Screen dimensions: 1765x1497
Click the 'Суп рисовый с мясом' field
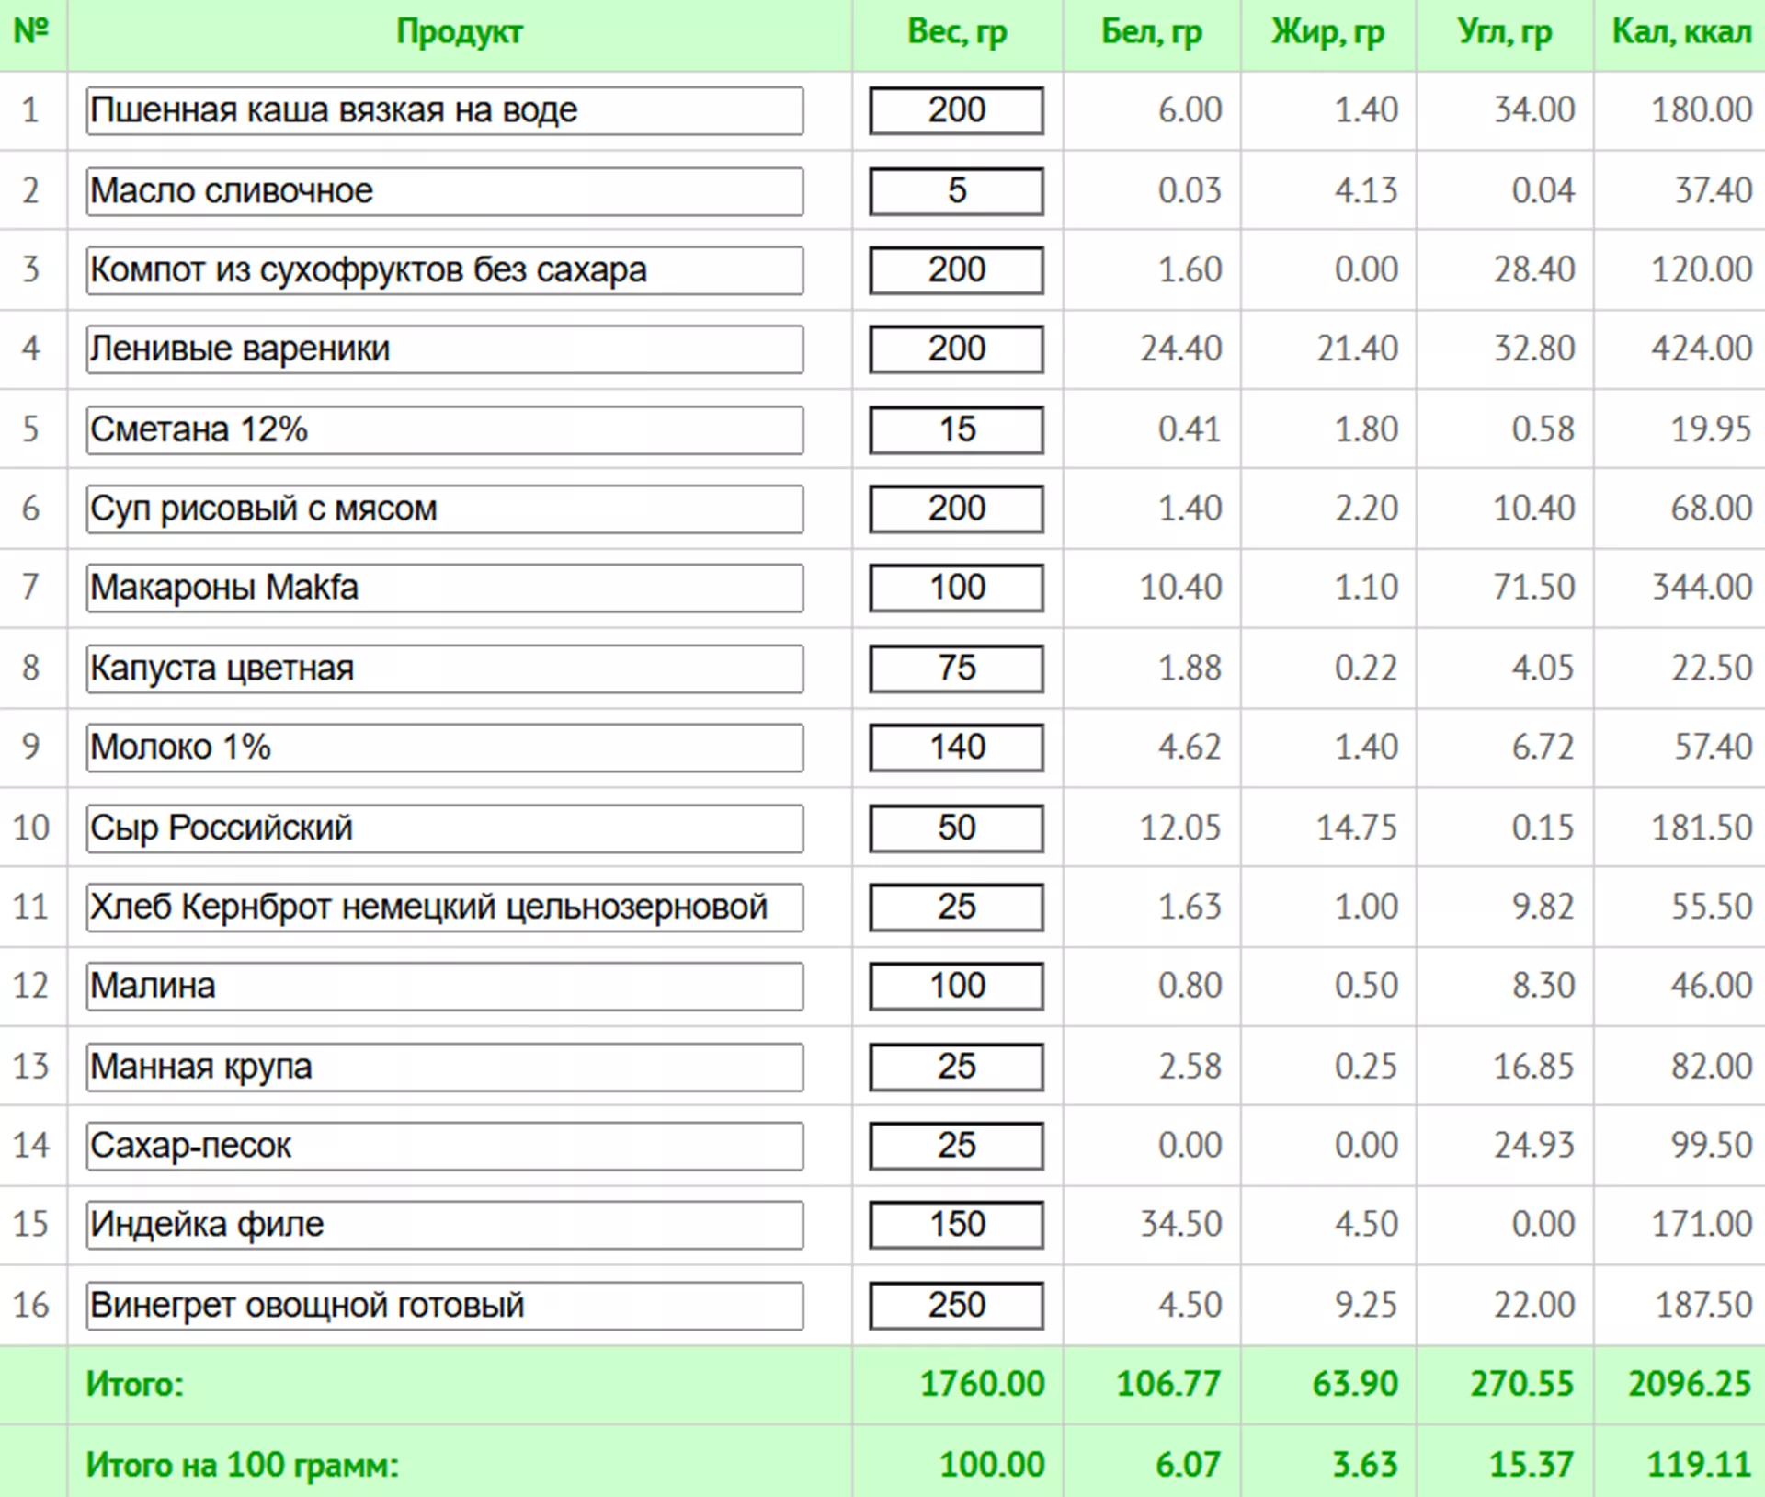444,509
